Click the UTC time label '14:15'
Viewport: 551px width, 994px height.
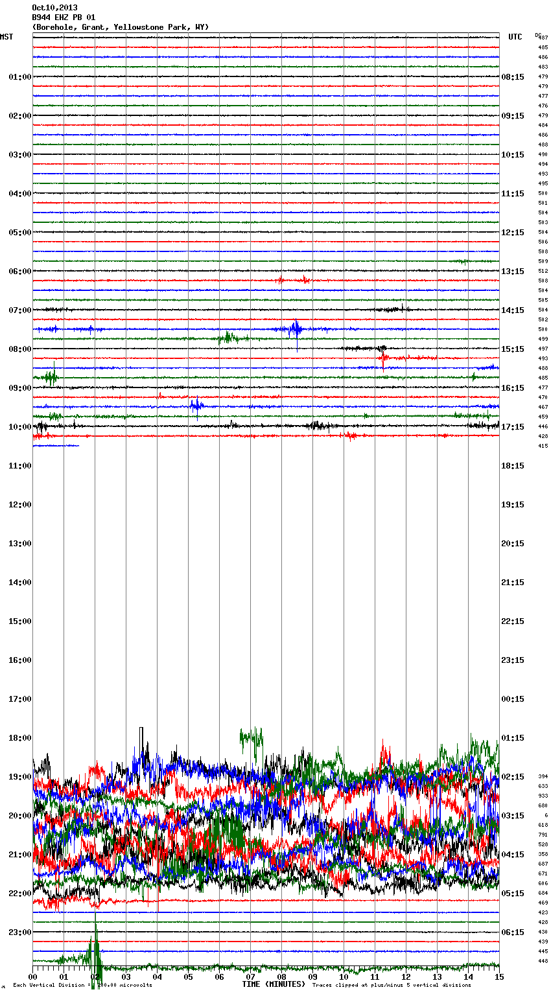pos(513,310)
